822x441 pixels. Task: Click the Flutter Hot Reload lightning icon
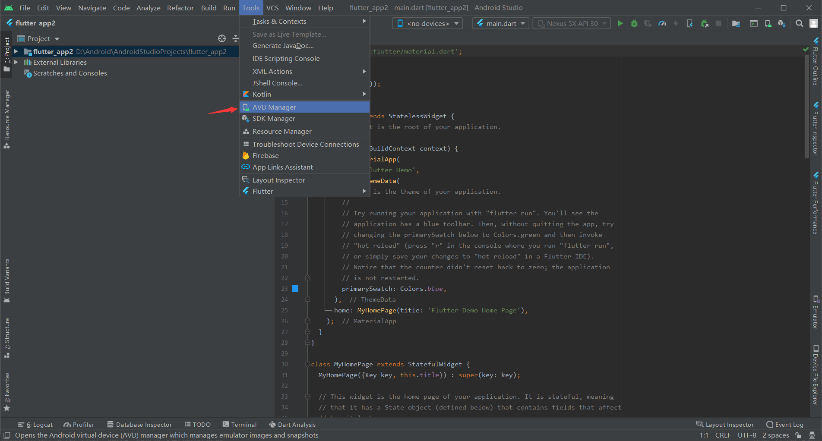[x=676, y=23]
